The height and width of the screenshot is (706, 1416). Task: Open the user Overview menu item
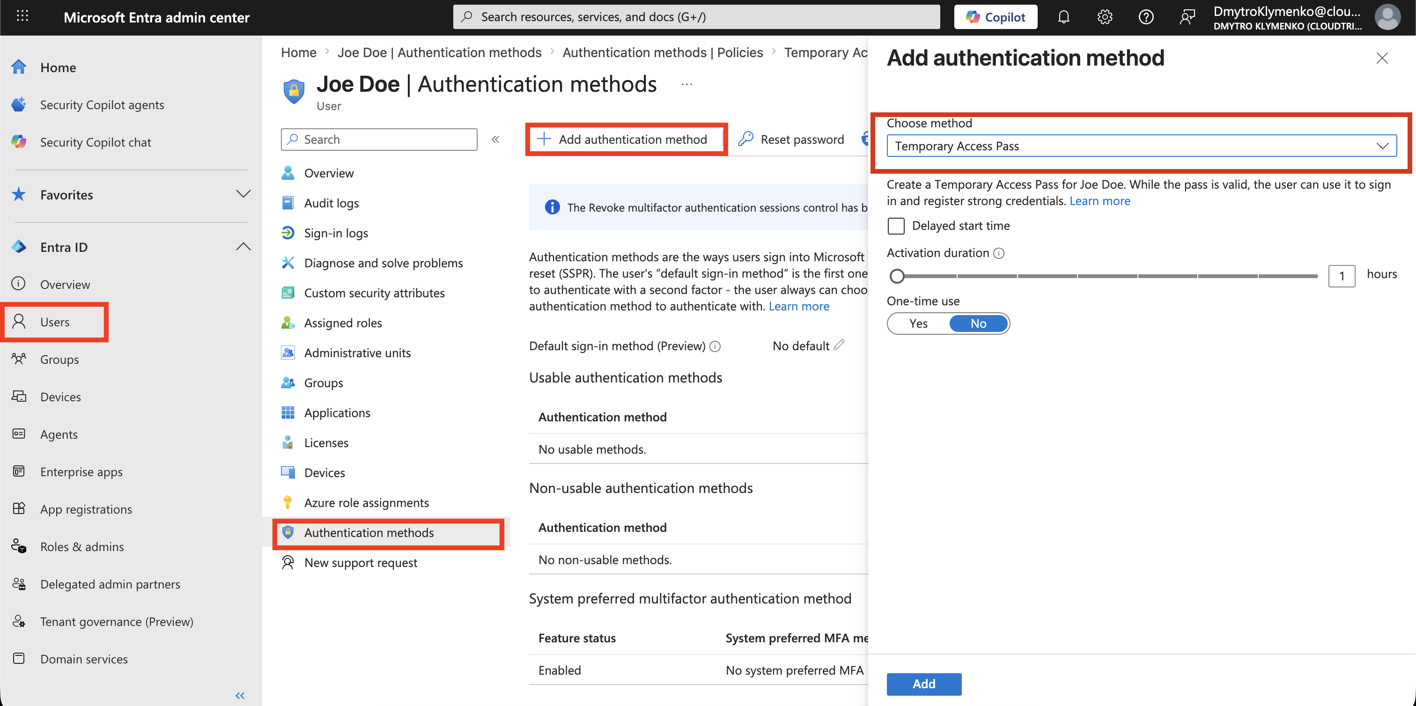pyautogui.click(x=329, y=172)
